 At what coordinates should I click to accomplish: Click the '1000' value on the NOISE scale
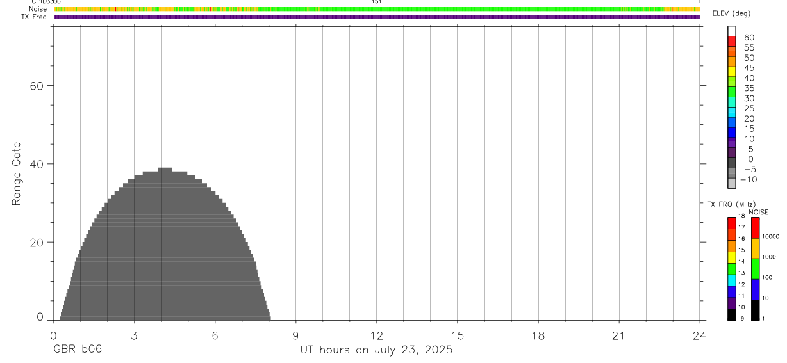[x=769, y=257]
